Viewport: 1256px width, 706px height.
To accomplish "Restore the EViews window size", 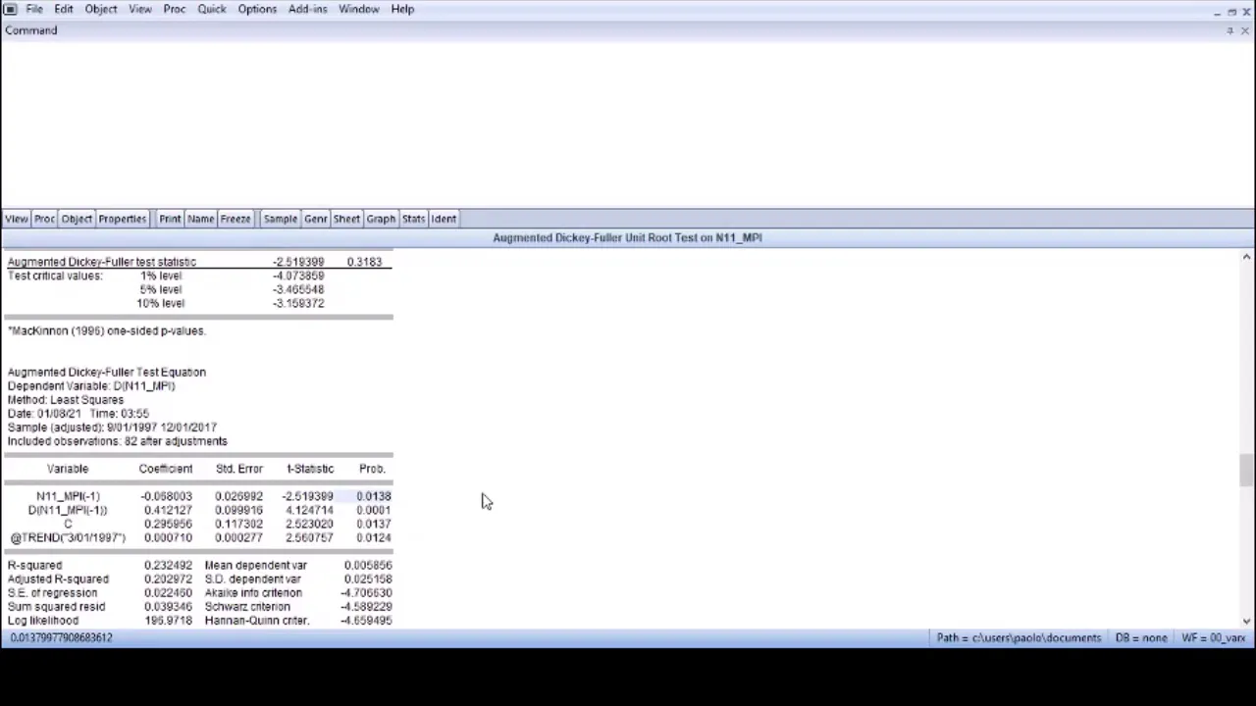I will point(1231,12).
